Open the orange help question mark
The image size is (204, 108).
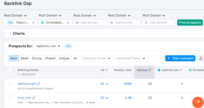point(198,102)
